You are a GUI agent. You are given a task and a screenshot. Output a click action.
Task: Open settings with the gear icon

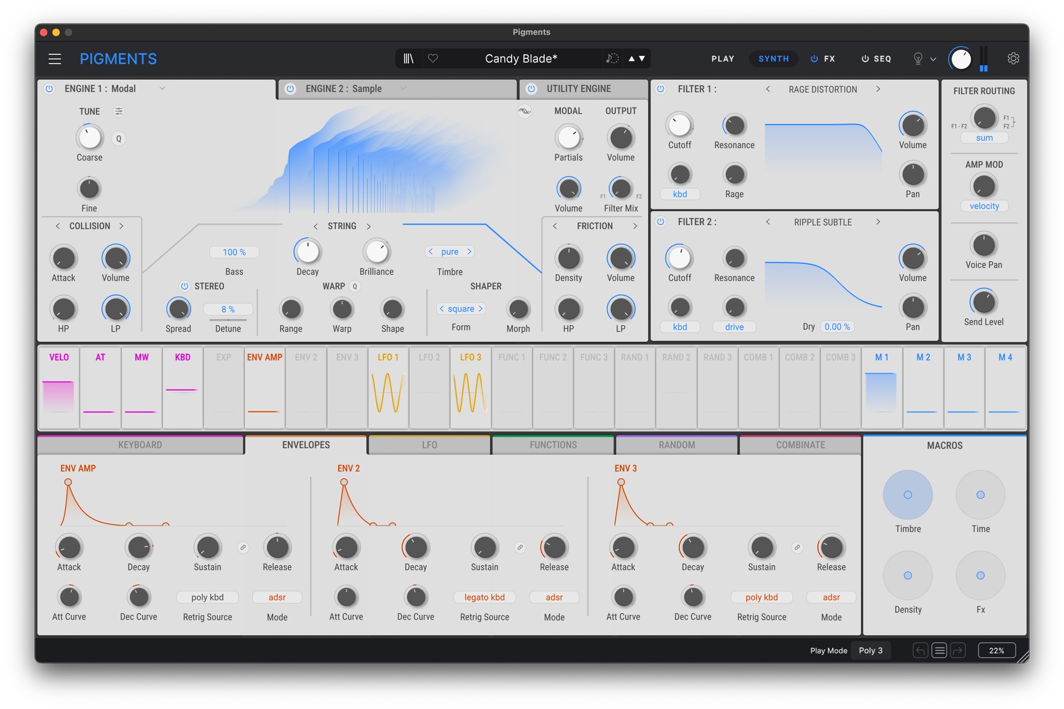click(x=1013, y=59)
